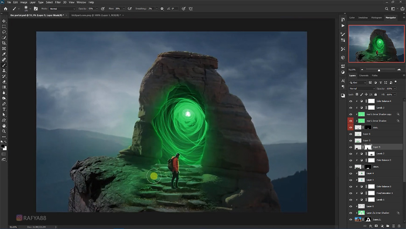The image size is (406, 229).
Task: Select the Rectangular Marquee tool
Action: pyautogui.click(x=4, y=27)
